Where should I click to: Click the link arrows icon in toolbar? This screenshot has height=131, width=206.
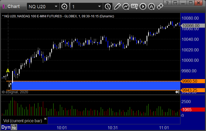160,6
